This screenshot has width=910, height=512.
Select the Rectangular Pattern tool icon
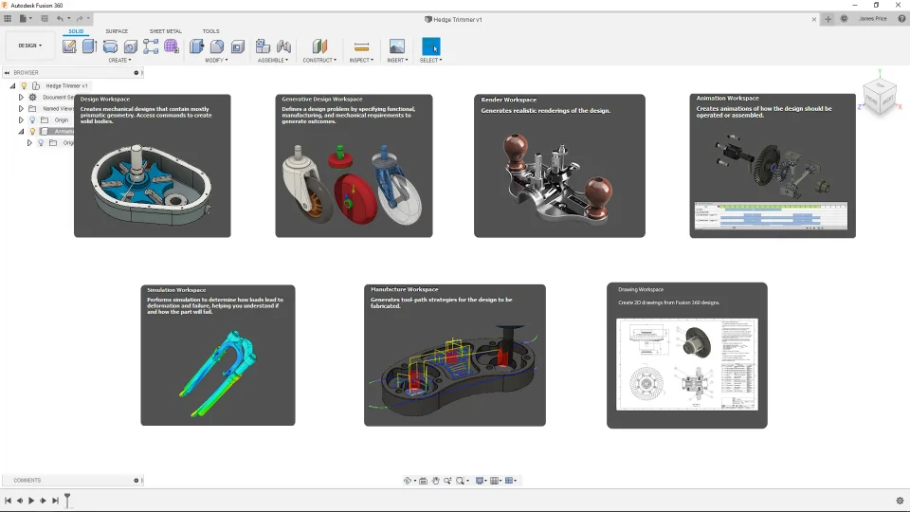[151, 46]
